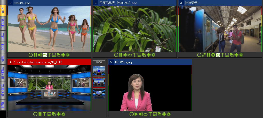The width and height of the screenshot is (263, 118).
Task: Click the plus icon in panel 4
Action: coord(59,114)
